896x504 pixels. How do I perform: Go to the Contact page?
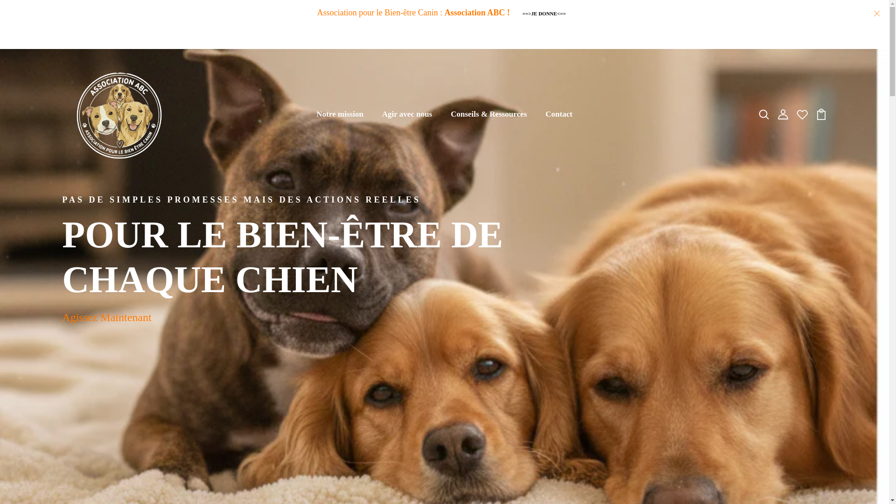point(559,114)
